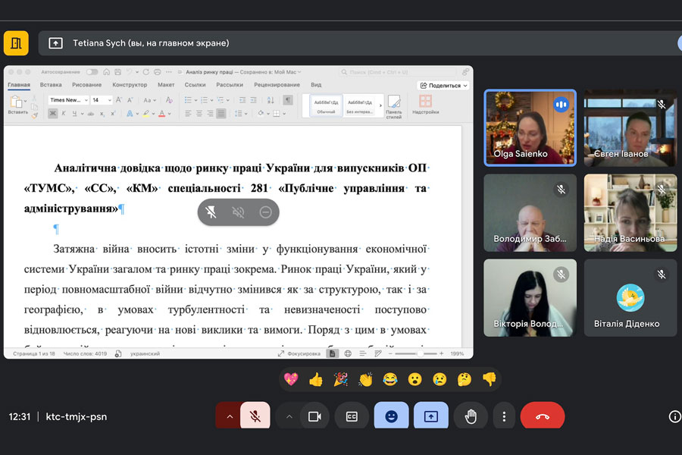Screen dimensions: 682x455
Task: Expand audio settings arrow beside microphone
Action: (229, 416)
